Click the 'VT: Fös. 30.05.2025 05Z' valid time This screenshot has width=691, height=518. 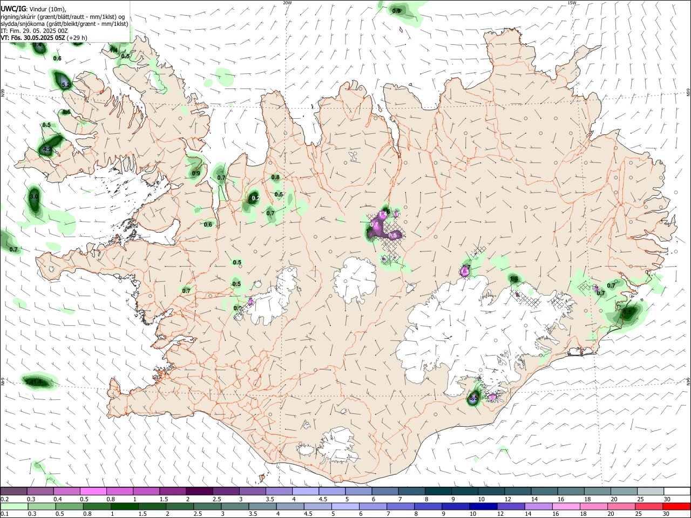[33, 38]
